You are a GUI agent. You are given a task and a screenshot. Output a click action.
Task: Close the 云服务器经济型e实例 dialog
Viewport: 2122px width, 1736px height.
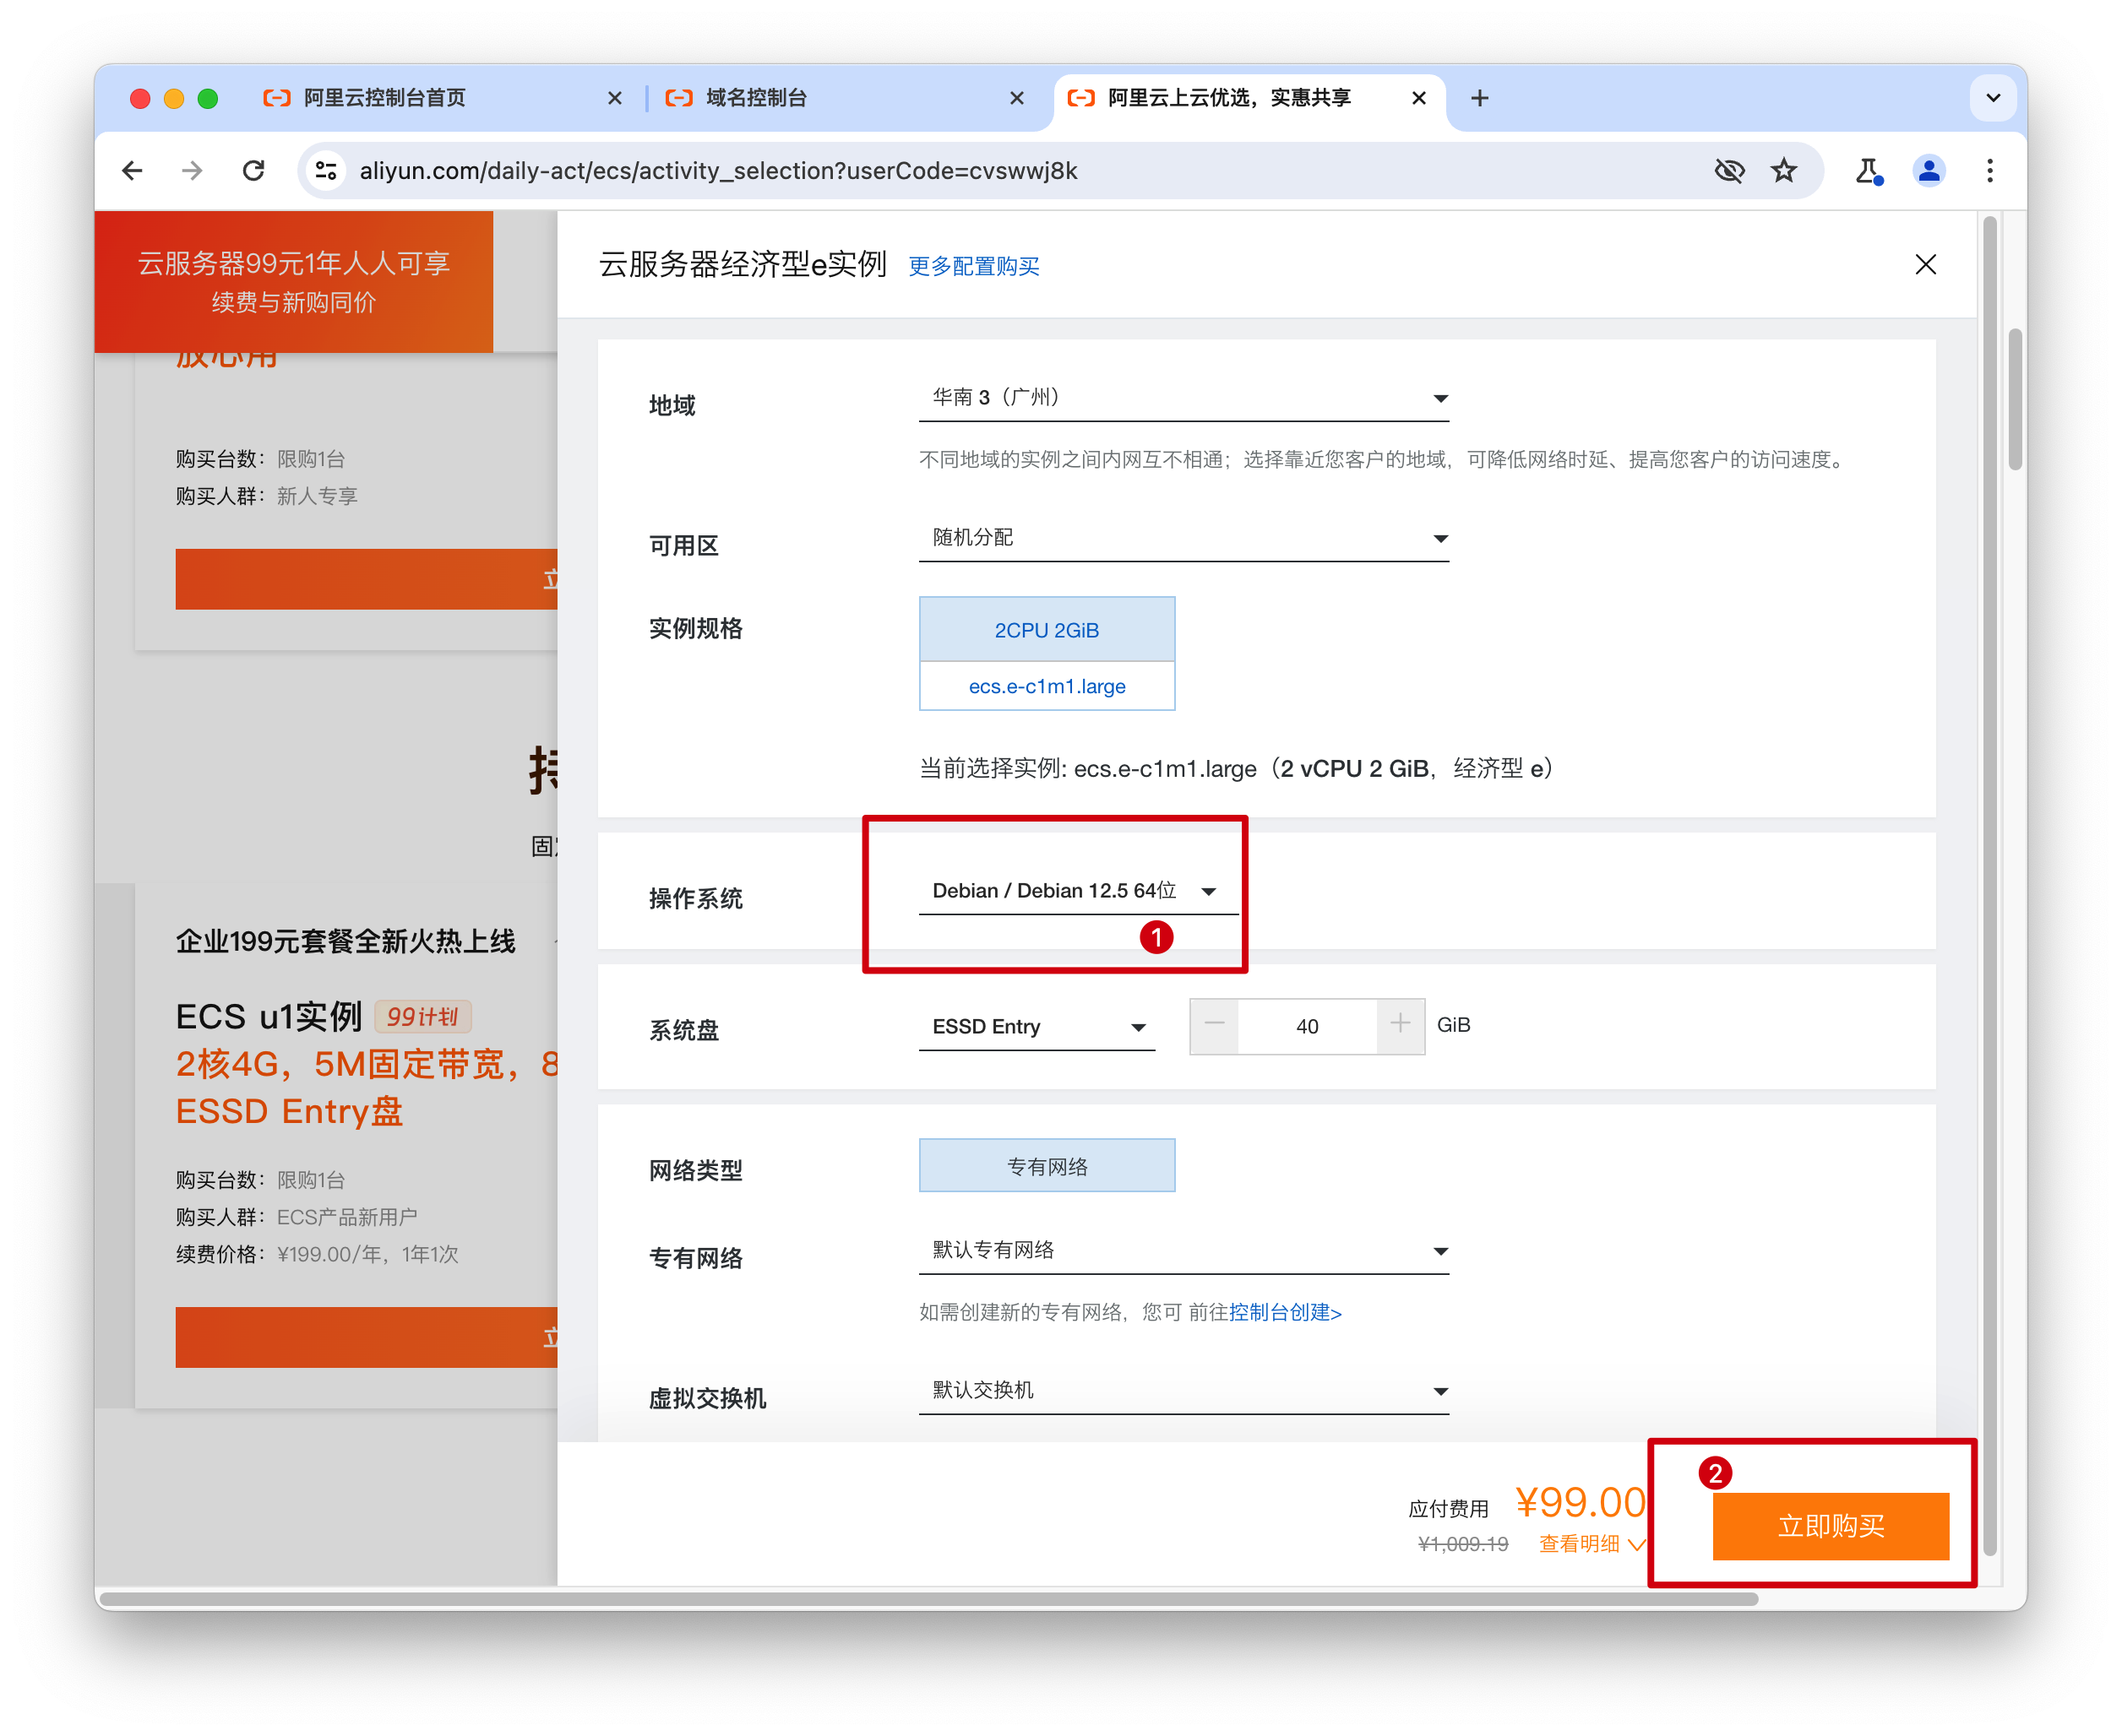1925,264
